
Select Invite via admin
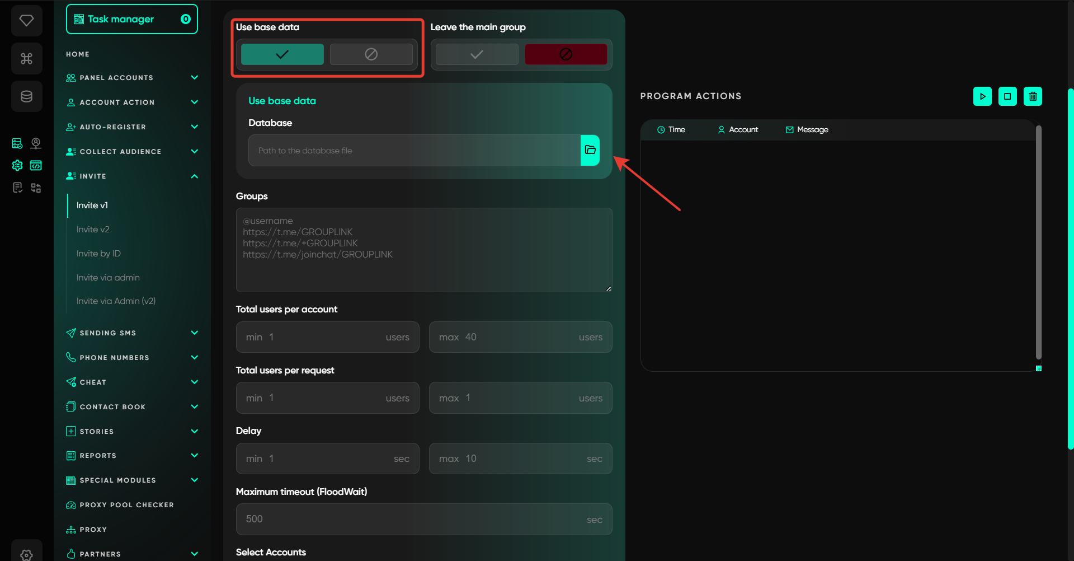(x=108, y=278)
